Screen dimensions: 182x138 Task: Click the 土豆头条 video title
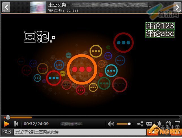click(59, 5)
